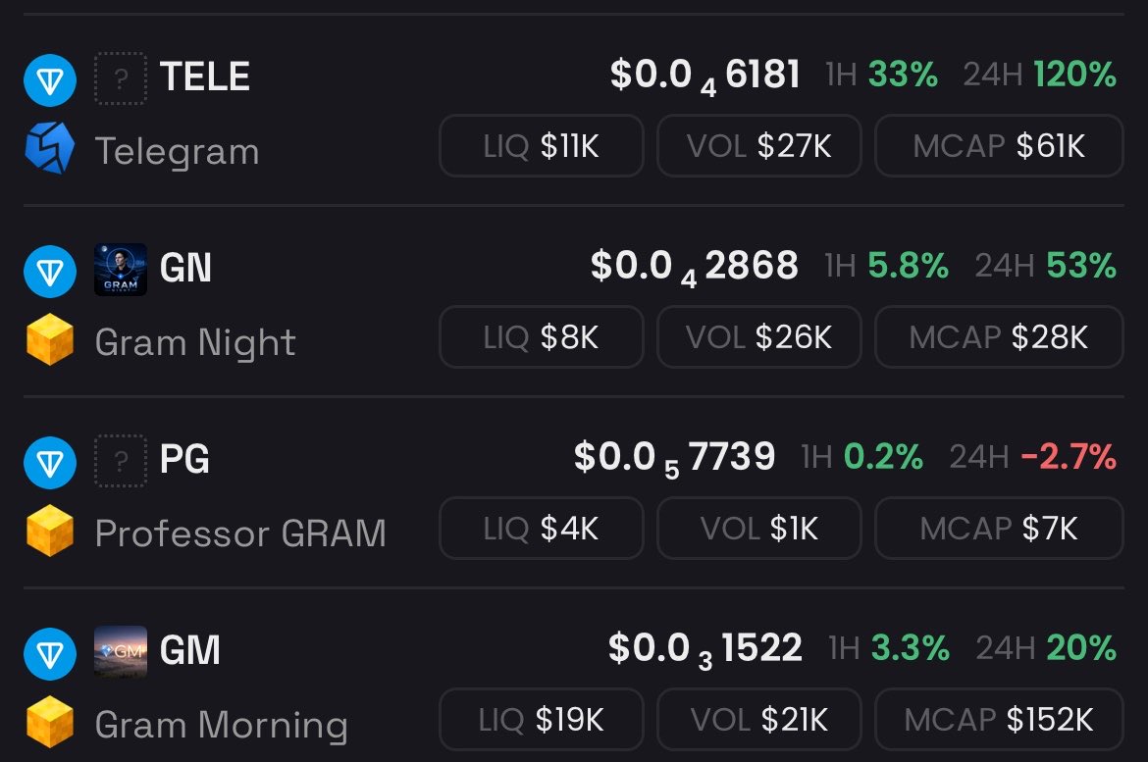Select TELE's MCAP $61K pill
Screen dimensions: 1148x762
(x=999, y=146)
